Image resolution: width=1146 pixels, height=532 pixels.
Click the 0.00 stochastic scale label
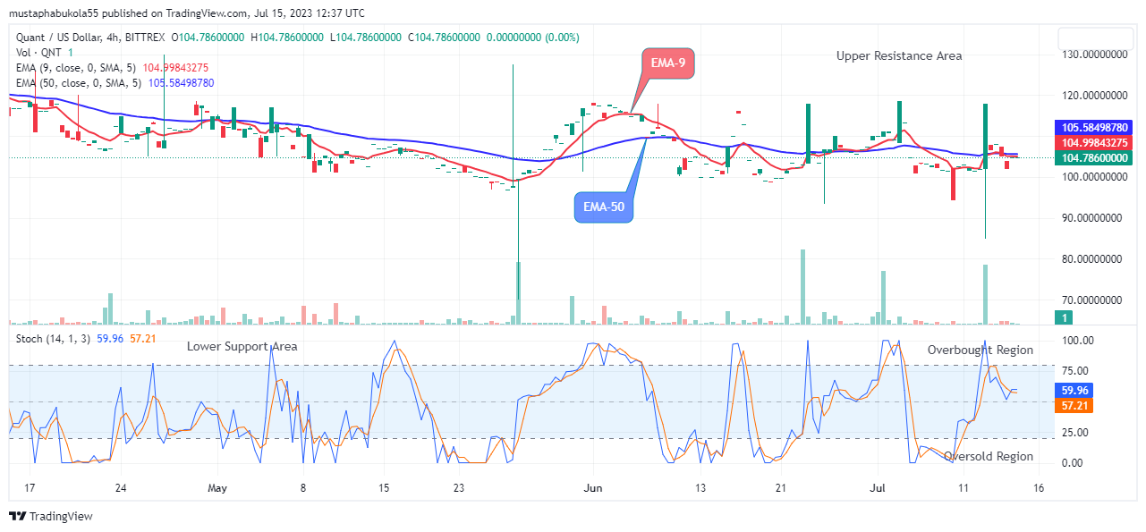[x=1074, y=463]
